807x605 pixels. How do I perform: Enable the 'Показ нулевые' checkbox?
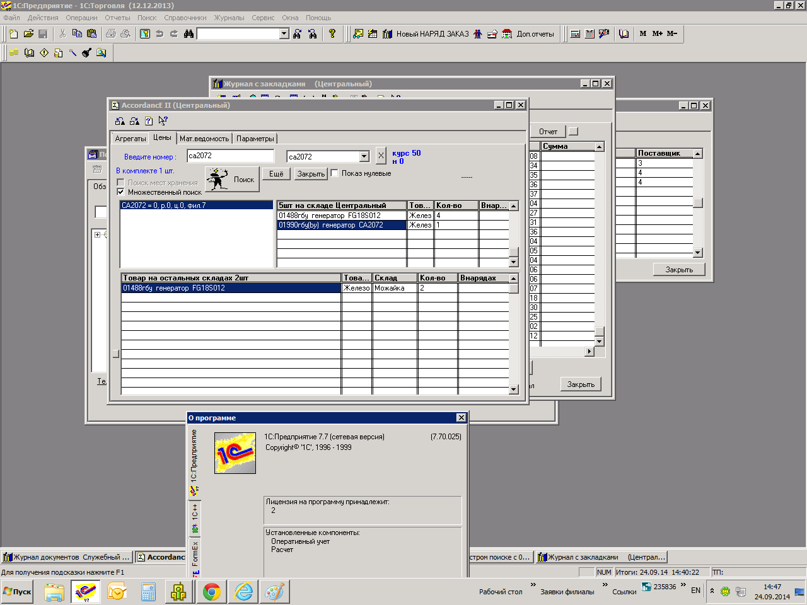(x=335, y=173)
